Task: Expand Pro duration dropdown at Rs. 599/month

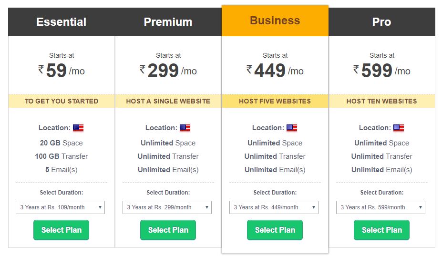Action: pos(381,207)
